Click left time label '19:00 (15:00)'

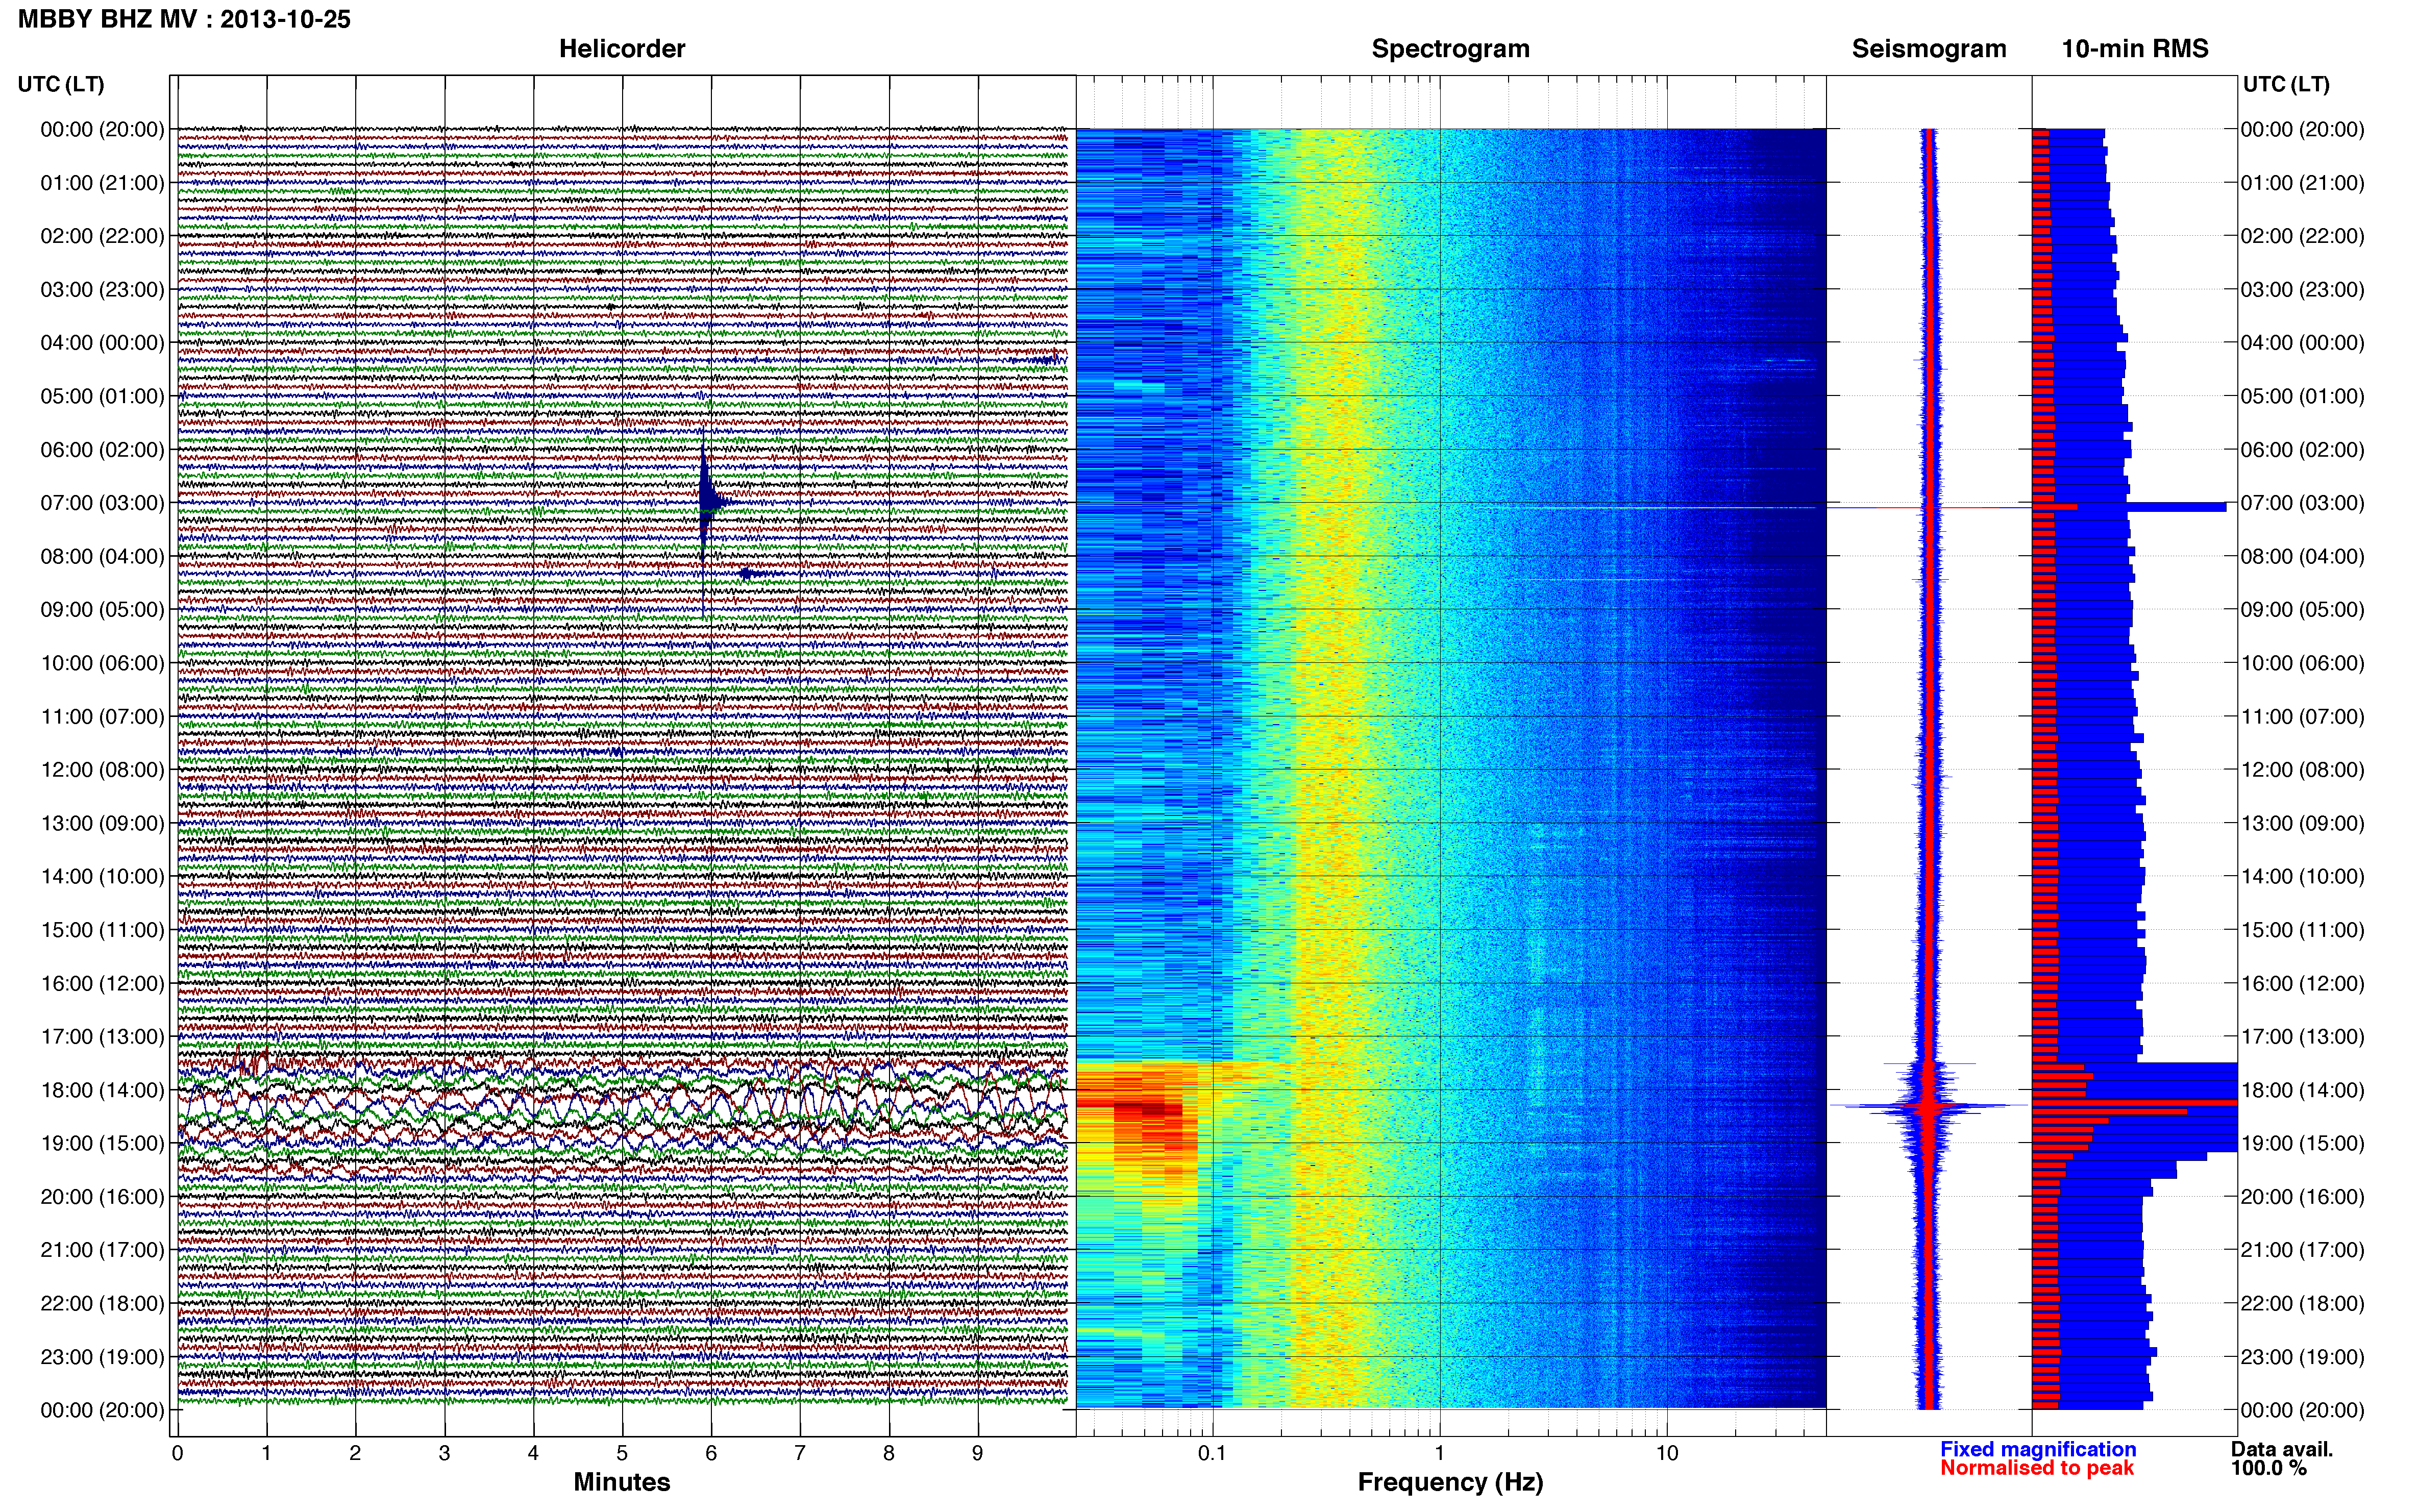[x=102, y=1144]
